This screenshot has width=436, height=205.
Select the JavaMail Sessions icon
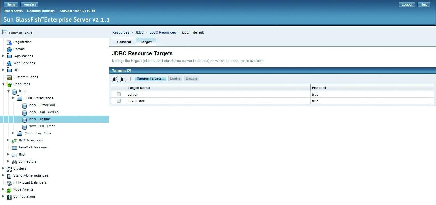coord(14,147)
